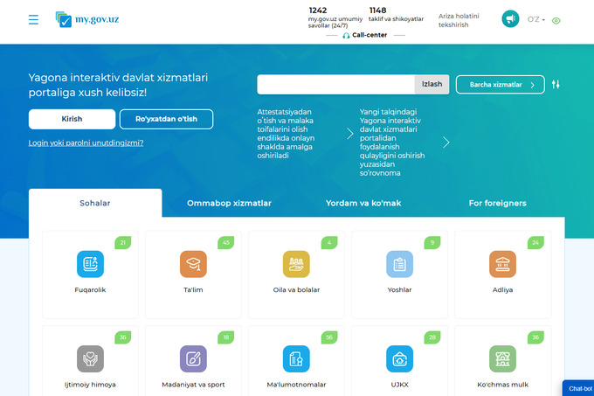
Task: Open the Ta'lim graduation cap icon
Action: point(193,264)
